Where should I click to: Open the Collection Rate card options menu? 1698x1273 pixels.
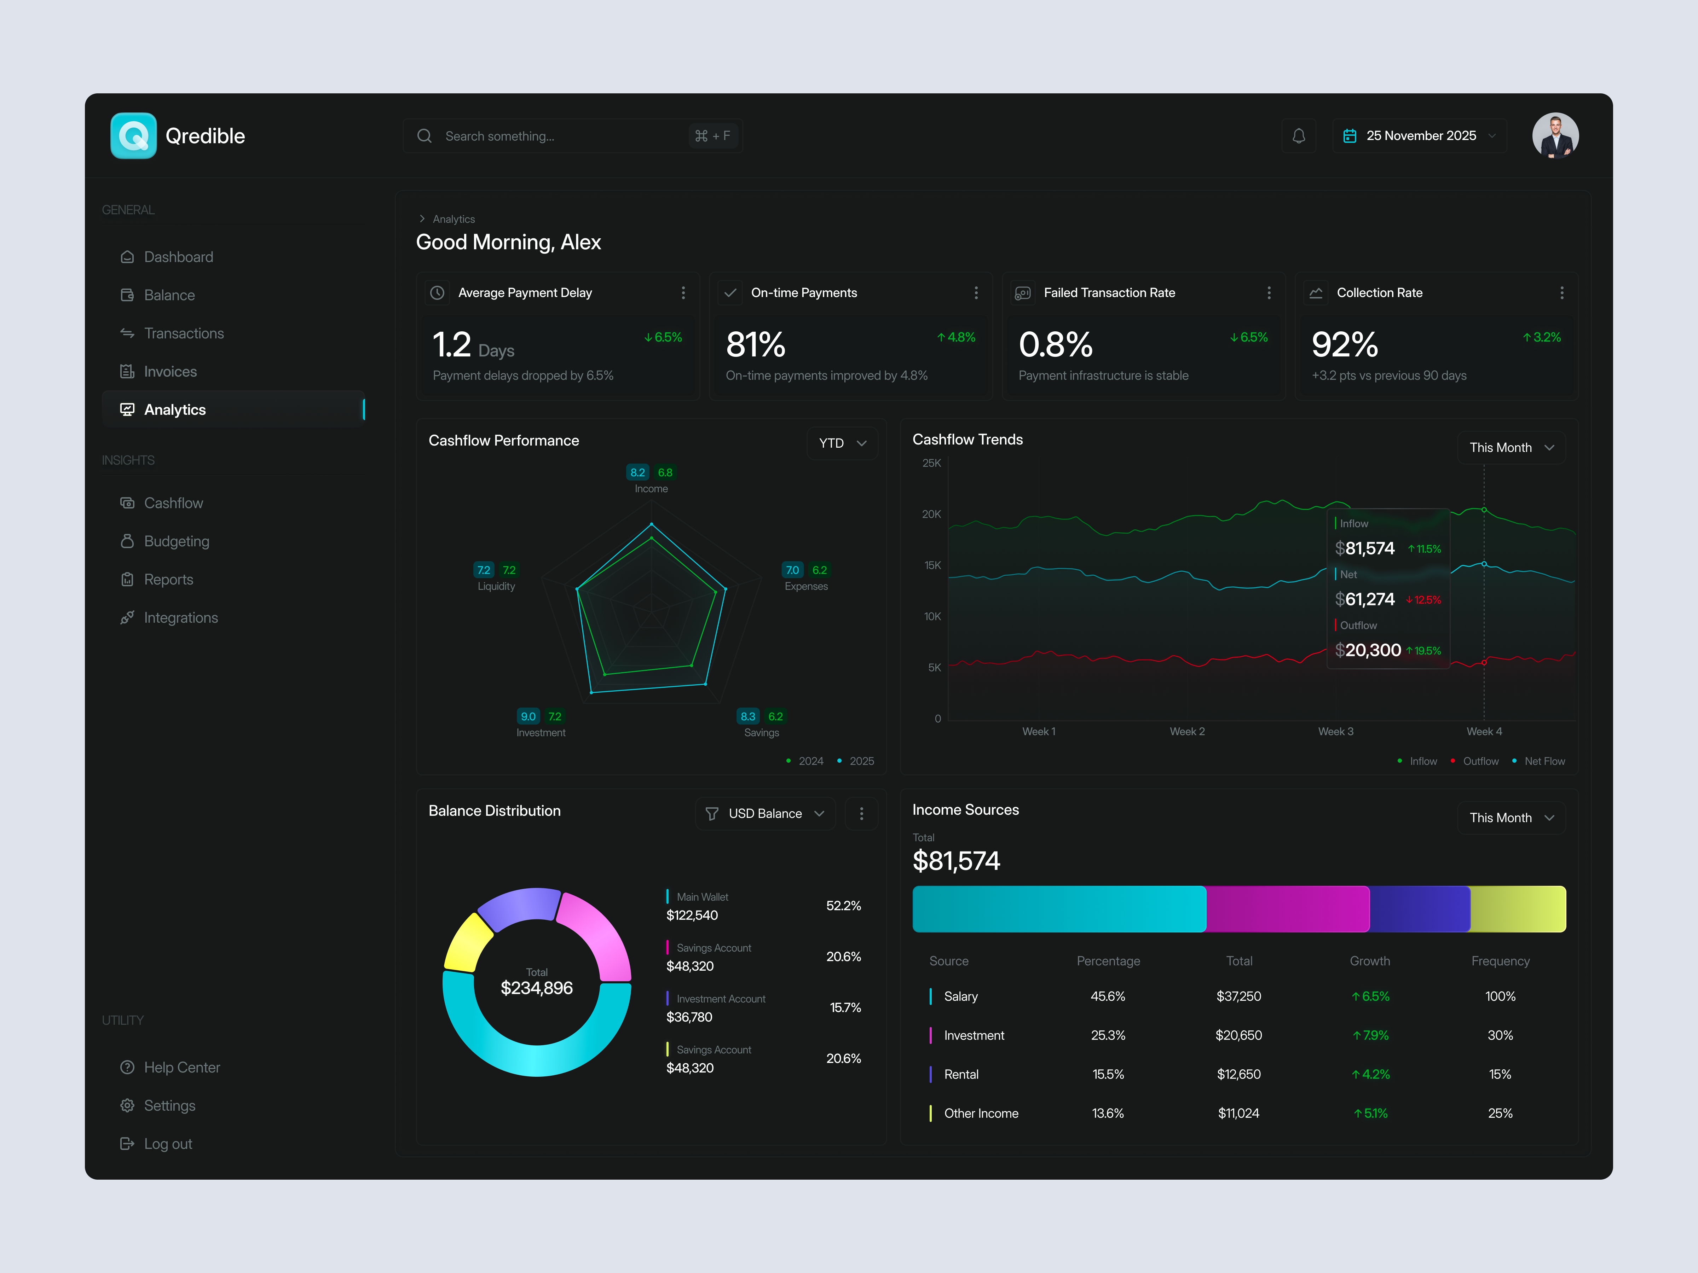[1562, 292]
